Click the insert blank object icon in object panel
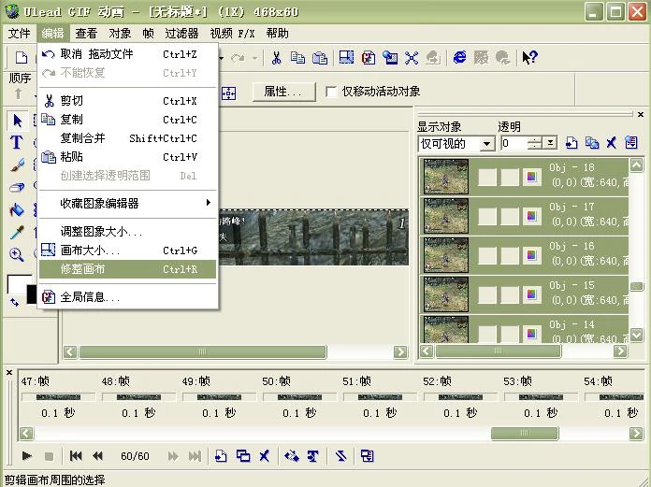Image resolution: width=651 pixels, height=487 pixels. pyautogui.click(x=571, y=143)
